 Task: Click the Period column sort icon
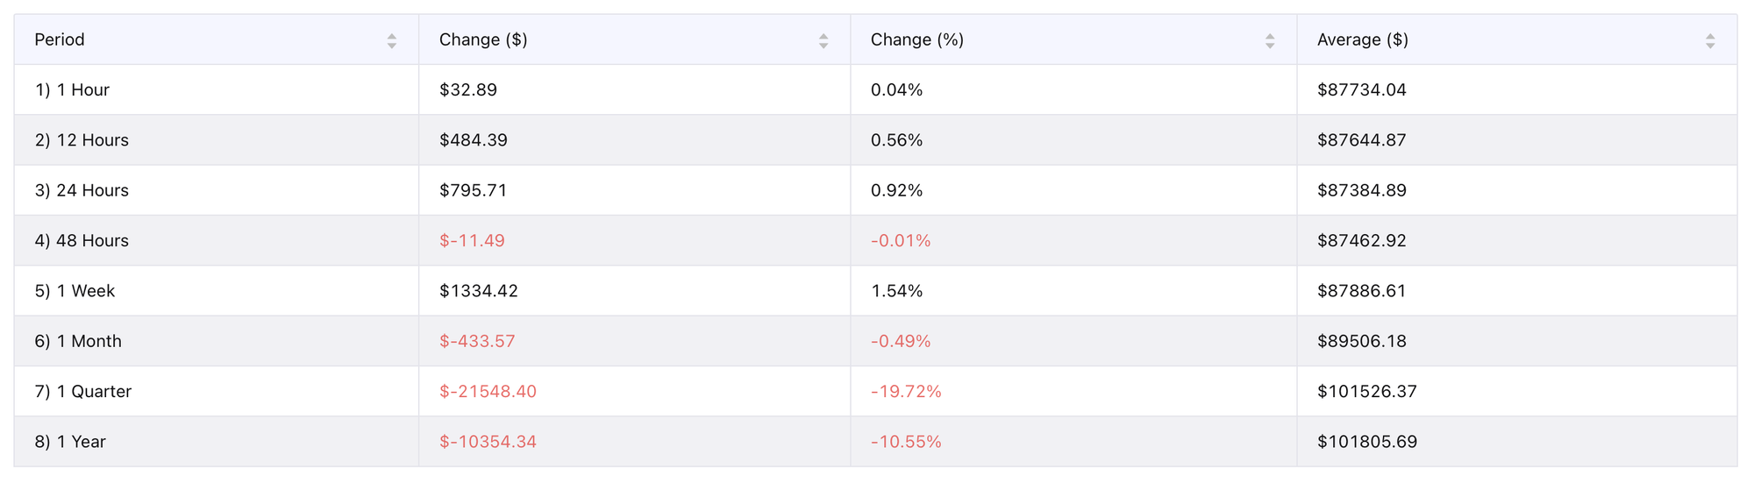click(x=391, y=40)
